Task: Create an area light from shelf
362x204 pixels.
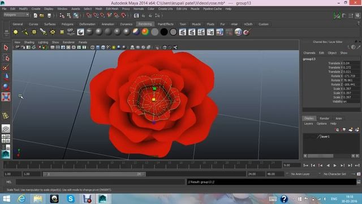Action: [x=53, y=32]
